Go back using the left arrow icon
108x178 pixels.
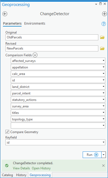click(x=5, y=14)
